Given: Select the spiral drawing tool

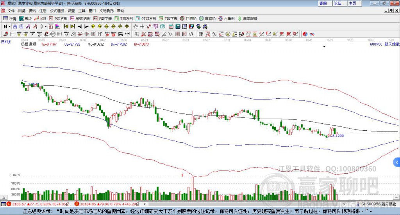Looking at the screenshot, I should tap(39, 34).
